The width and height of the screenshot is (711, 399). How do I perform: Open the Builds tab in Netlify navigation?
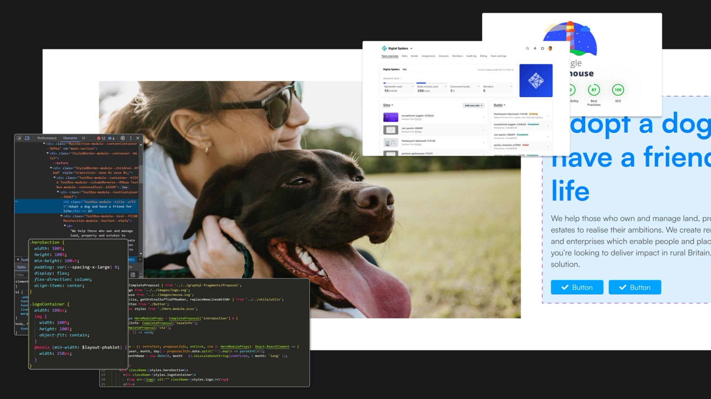[x=414, y=56]
